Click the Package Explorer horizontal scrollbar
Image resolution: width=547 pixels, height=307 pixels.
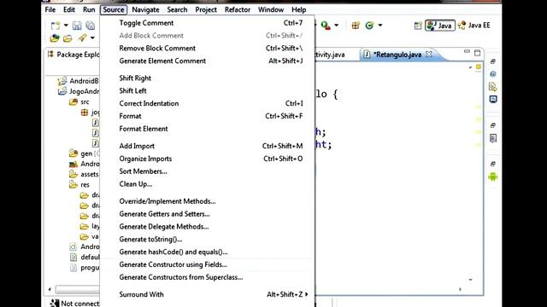pyautogui.click(x=78, y=290)
